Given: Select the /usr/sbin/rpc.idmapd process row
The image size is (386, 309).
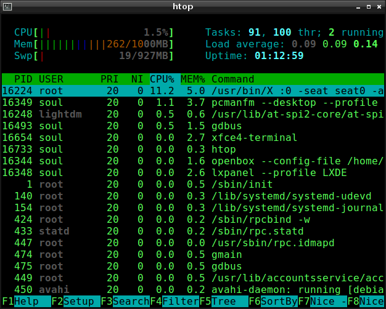Looking at the screenshot, I should click(193, 243).
